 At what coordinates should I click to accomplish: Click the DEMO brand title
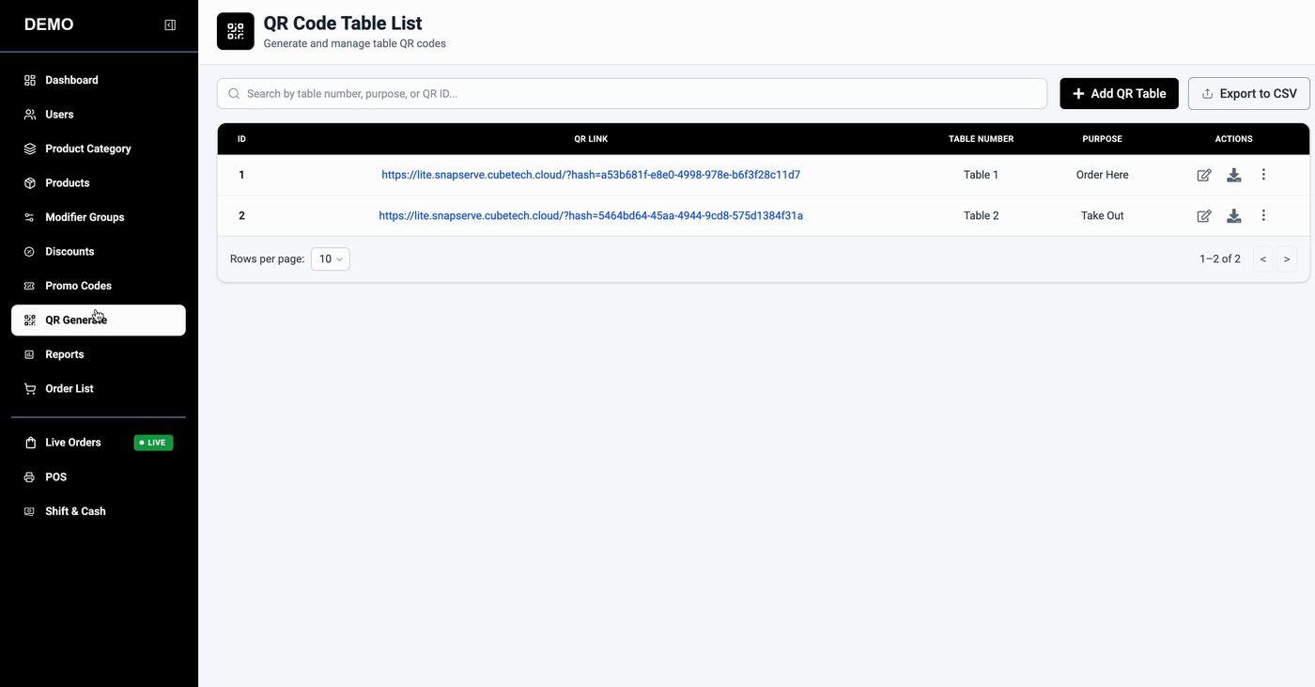(x=49, y=25)
